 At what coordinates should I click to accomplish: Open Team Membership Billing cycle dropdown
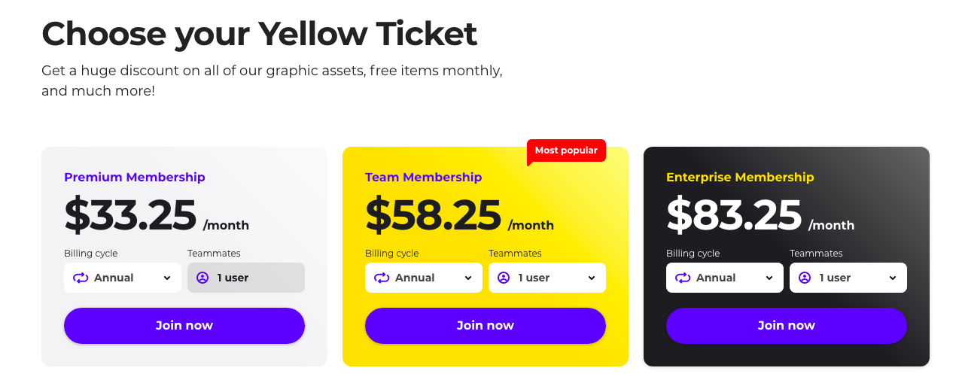pos(424,278)
